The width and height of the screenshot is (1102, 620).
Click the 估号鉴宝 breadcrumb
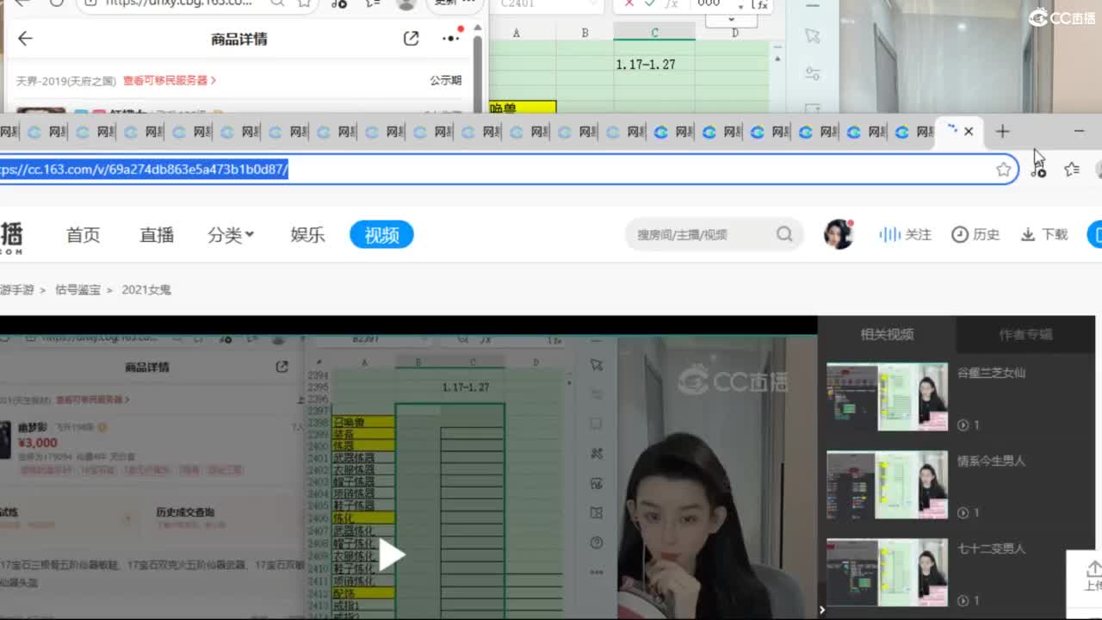coord(77,290)
